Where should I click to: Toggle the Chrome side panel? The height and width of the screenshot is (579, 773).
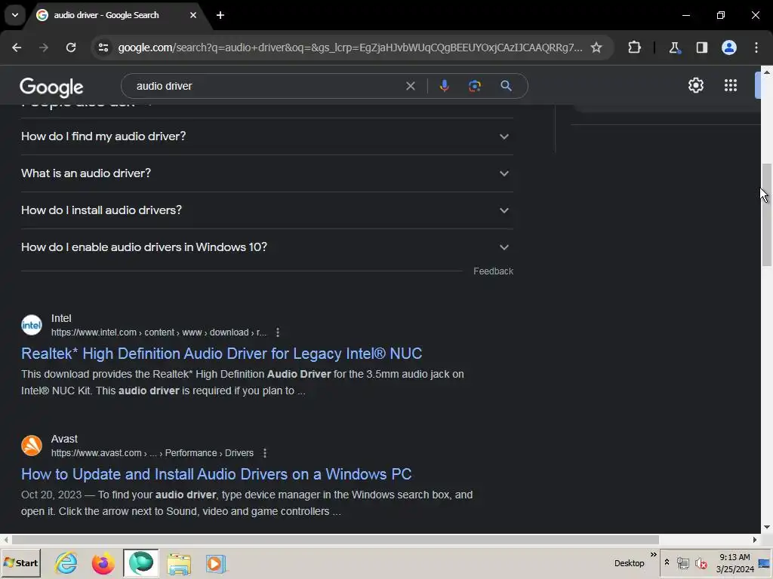coord(701,47)
